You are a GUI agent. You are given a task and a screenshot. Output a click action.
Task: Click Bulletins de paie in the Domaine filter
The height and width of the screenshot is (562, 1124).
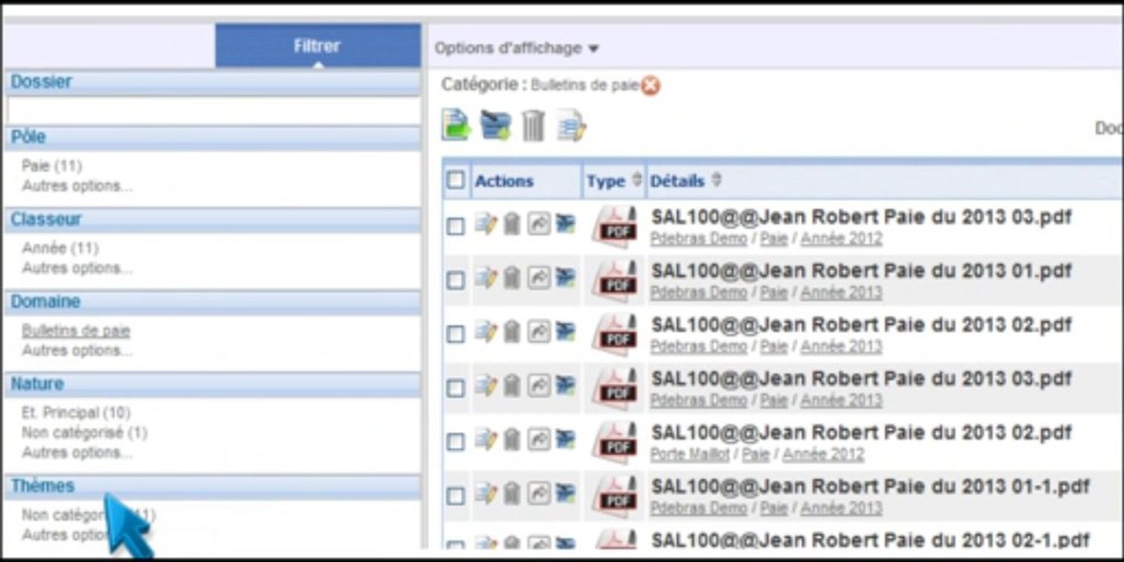76,330
